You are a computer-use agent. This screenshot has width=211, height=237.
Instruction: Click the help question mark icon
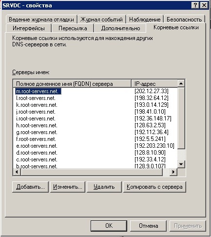coord(195,5)
